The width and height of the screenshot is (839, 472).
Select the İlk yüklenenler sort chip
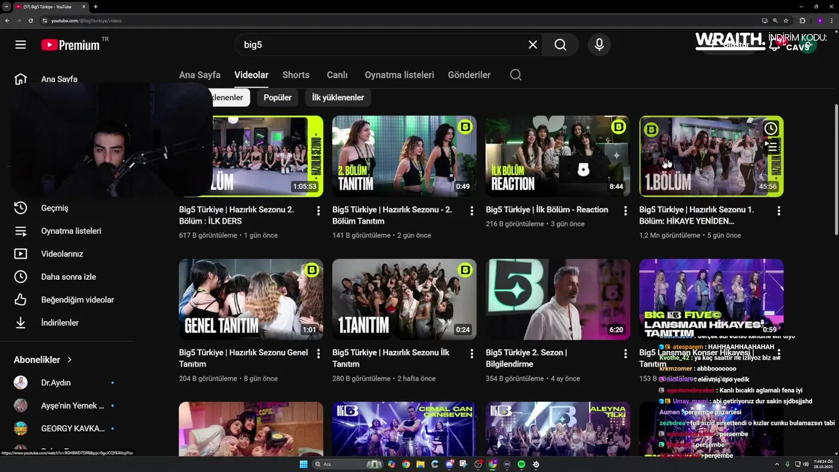pyautogui.click(x=338, y=98)
